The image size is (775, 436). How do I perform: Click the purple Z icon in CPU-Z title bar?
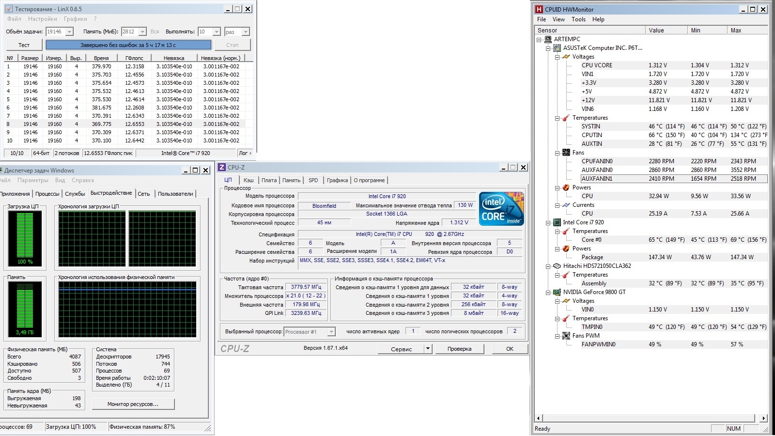click(222, 167)
